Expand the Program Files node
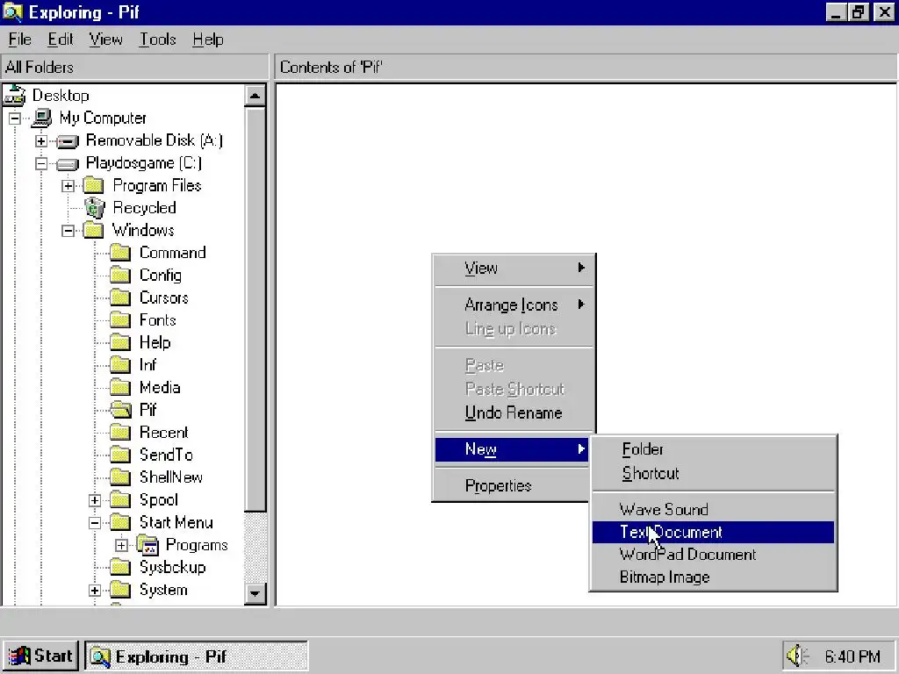Viewport: 899px width, 674px height. [68, 186]
